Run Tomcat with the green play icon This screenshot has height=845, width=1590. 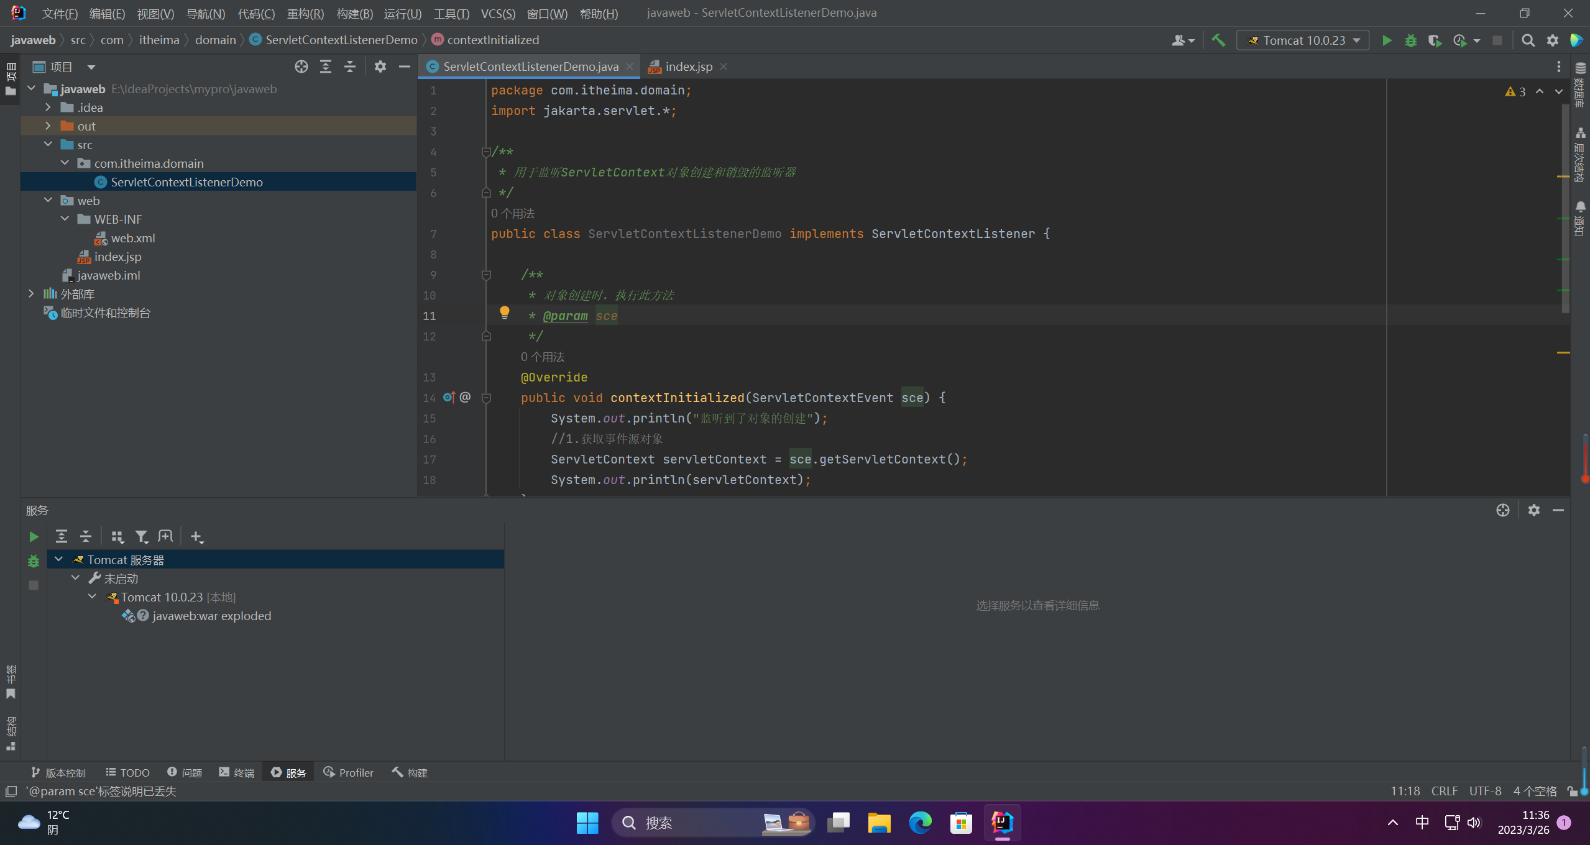(x=1386, y=40)
